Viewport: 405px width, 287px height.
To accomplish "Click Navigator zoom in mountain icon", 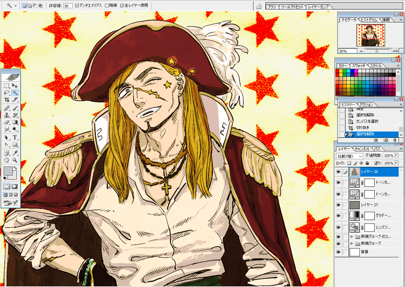I will click(395, 51).
